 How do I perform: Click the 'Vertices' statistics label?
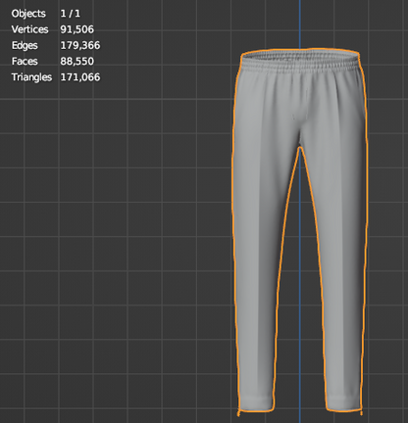coord(29,29)
